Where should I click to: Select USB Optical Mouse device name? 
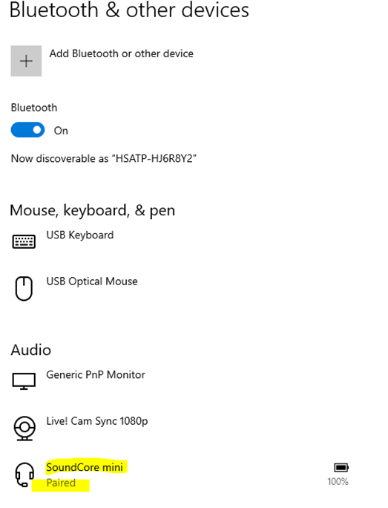coord(92,281)
